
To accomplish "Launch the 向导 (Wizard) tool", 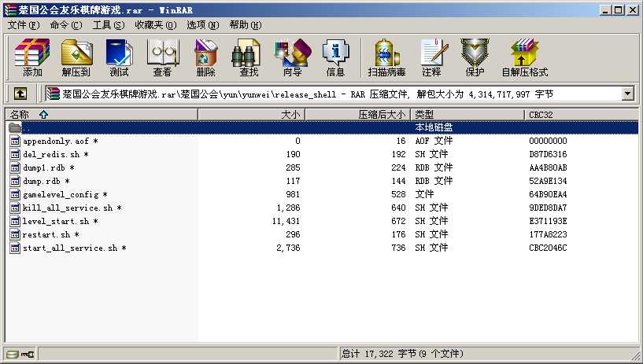I will 293,57.
